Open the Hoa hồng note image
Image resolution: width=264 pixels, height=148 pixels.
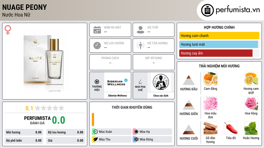[251, 104]
